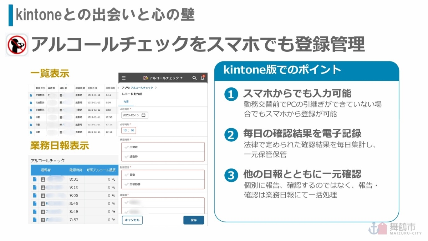Screen dimensions: 428x241
Task: Click 2023-12-11 date in the 17:30 row
Action: point(94,117)
